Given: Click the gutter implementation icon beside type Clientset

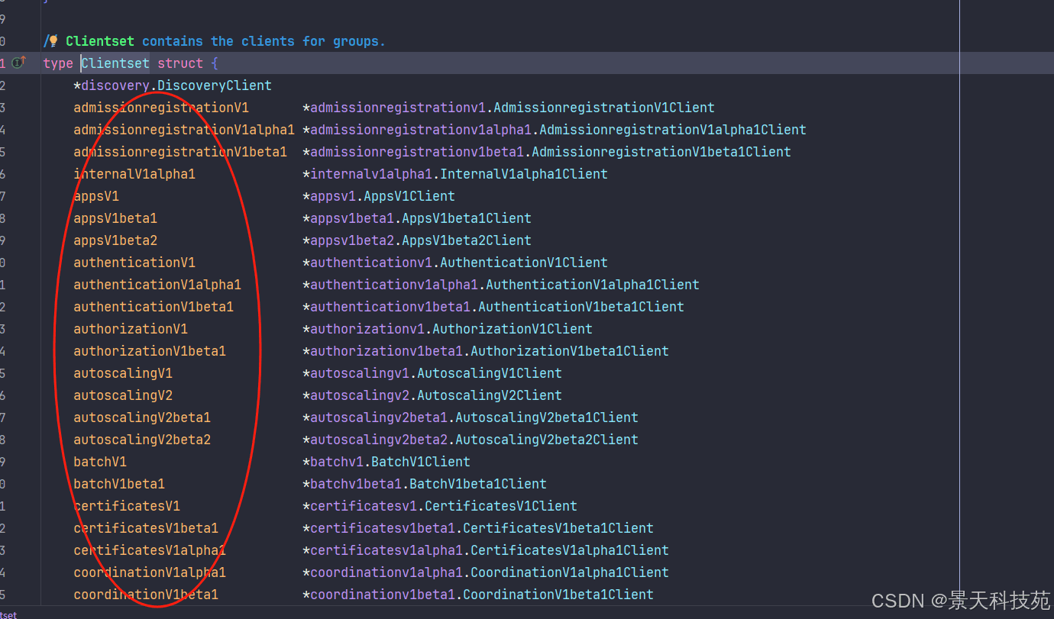Looking at the screenshot, I should pyautogui.click(x=18, y=63).
